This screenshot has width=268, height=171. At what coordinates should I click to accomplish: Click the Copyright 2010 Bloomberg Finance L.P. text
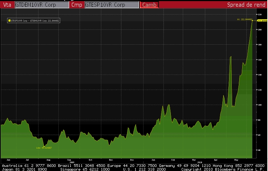(222, 169)
